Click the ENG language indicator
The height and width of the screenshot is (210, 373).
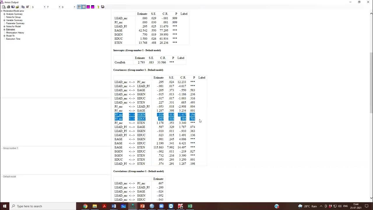[x=346, y=206]
